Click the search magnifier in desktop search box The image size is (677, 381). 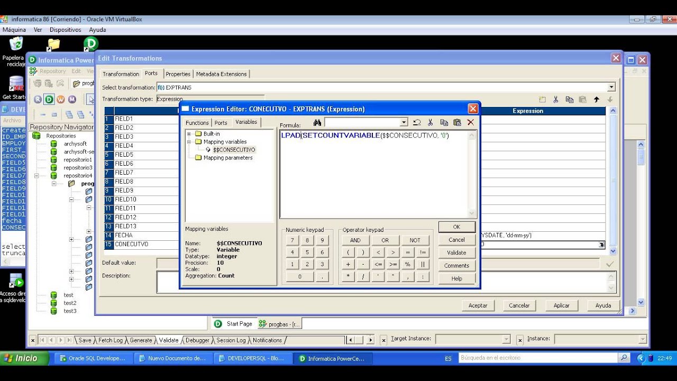point(624,358)
